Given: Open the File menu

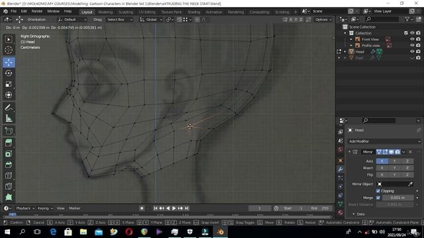Looking at the screenshot, I should [13, 11].
